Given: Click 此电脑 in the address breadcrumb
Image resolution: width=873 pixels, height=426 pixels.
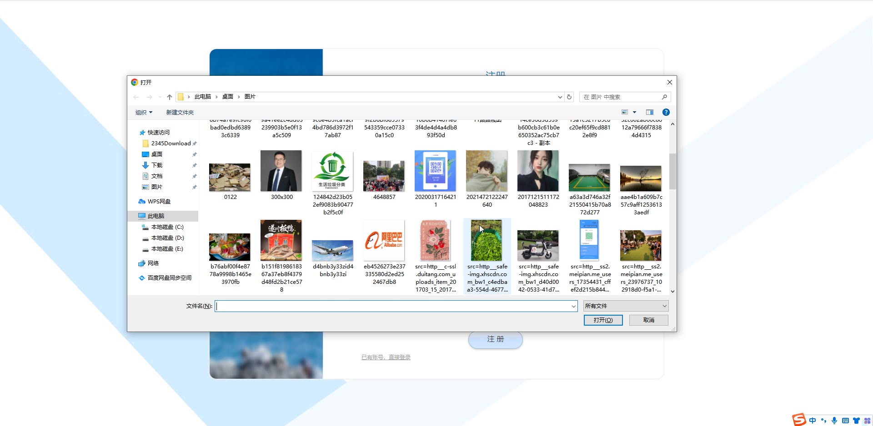Looking at the screenshot, I should point(202,97).
